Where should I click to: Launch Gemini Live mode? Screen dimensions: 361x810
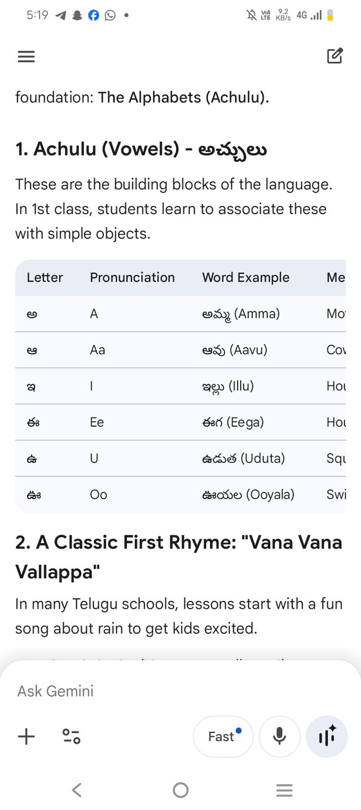click(x=327, y=736)
